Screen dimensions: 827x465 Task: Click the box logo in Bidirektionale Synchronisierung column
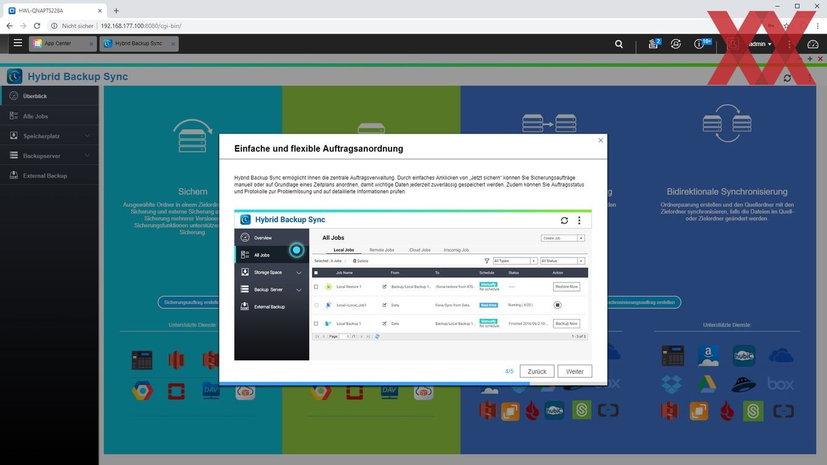click(781, 384)
